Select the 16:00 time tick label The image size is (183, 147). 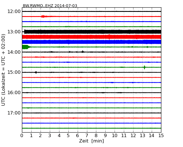click(x=14, y=93)
